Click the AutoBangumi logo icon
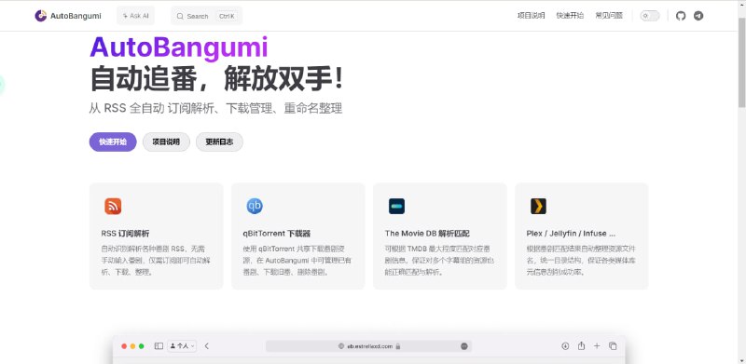Image resolution: width=746 pixels, height=364 pixels. [x=40, y=16]
